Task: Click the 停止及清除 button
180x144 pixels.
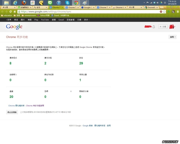Action: (x=12, y=112)
